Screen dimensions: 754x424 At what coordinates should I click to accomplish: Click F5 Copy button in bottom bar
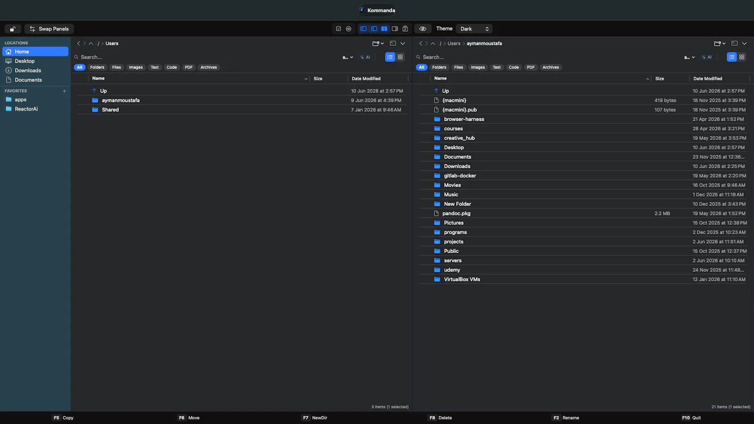pyautogui.click(x=63, y=418)
